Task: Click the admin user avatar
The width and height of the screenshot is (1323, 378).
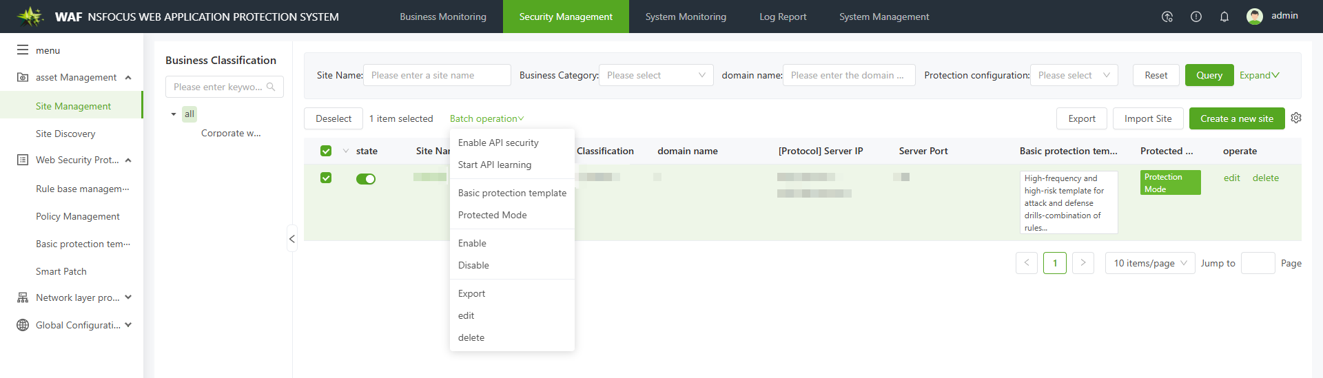Action: tap(1254, 17)
